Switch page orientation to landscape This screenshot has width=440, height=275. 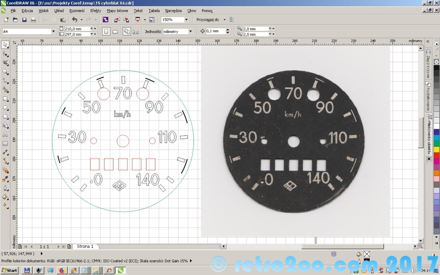click(115, 32)
